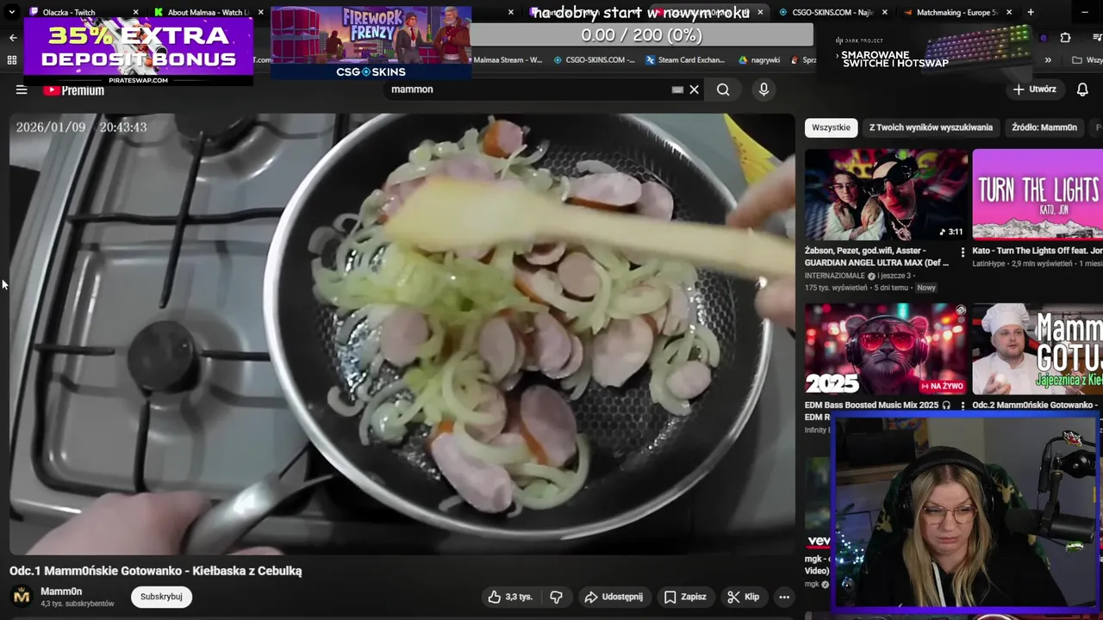Close the Olaczka - Twitch tab
Screen dimensions: 1103x620
tap(135, 12)
